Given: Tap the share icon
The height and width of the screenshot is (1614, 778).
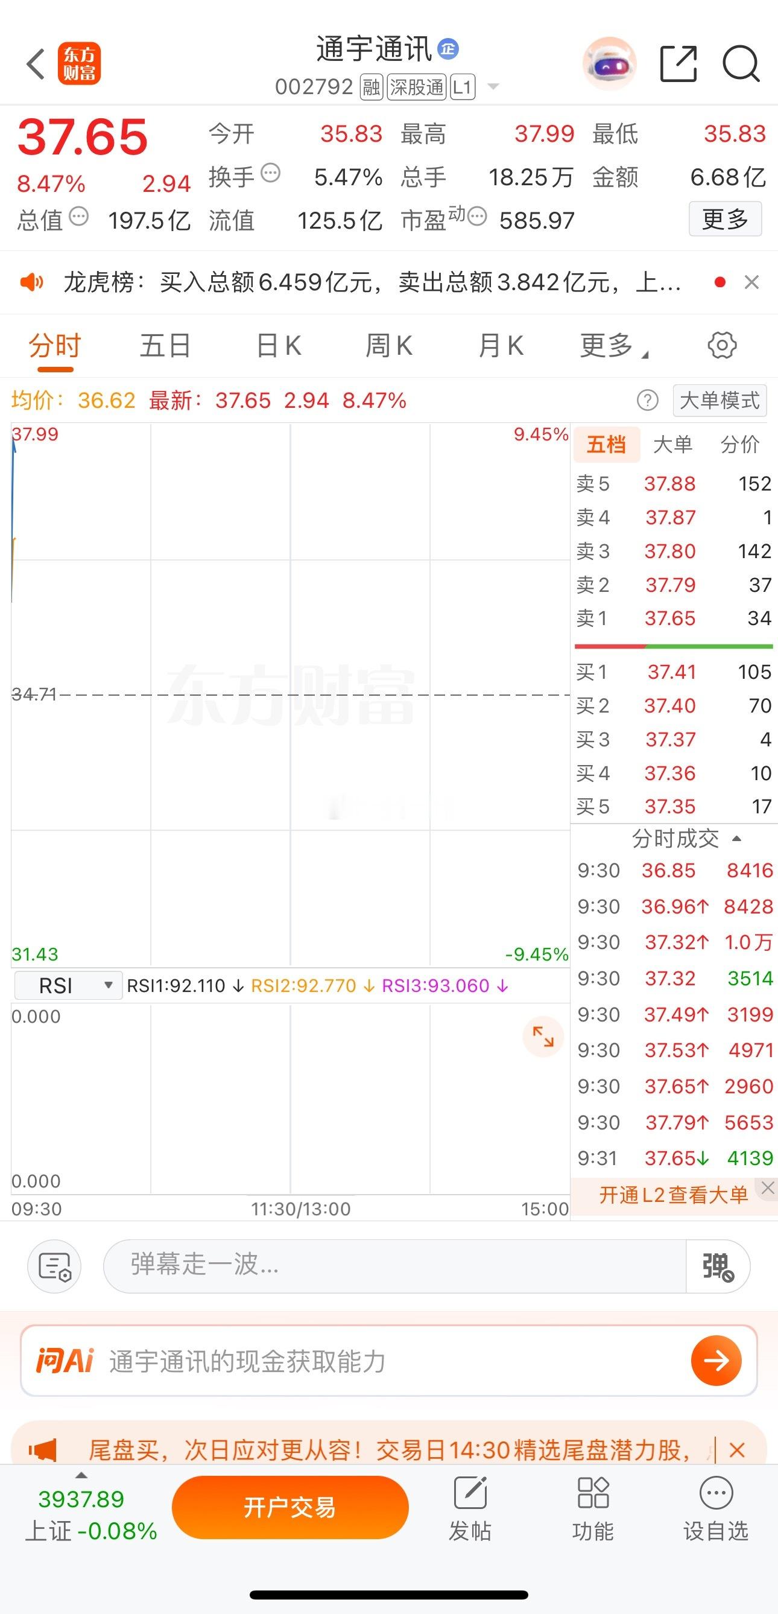Looking at the screenshot, I should click(x=678, y=63).
